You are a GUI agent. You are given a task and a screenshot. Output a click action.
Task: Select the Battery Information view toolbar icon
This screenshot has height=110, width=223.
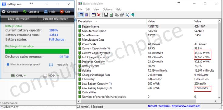tap(81, 15)
